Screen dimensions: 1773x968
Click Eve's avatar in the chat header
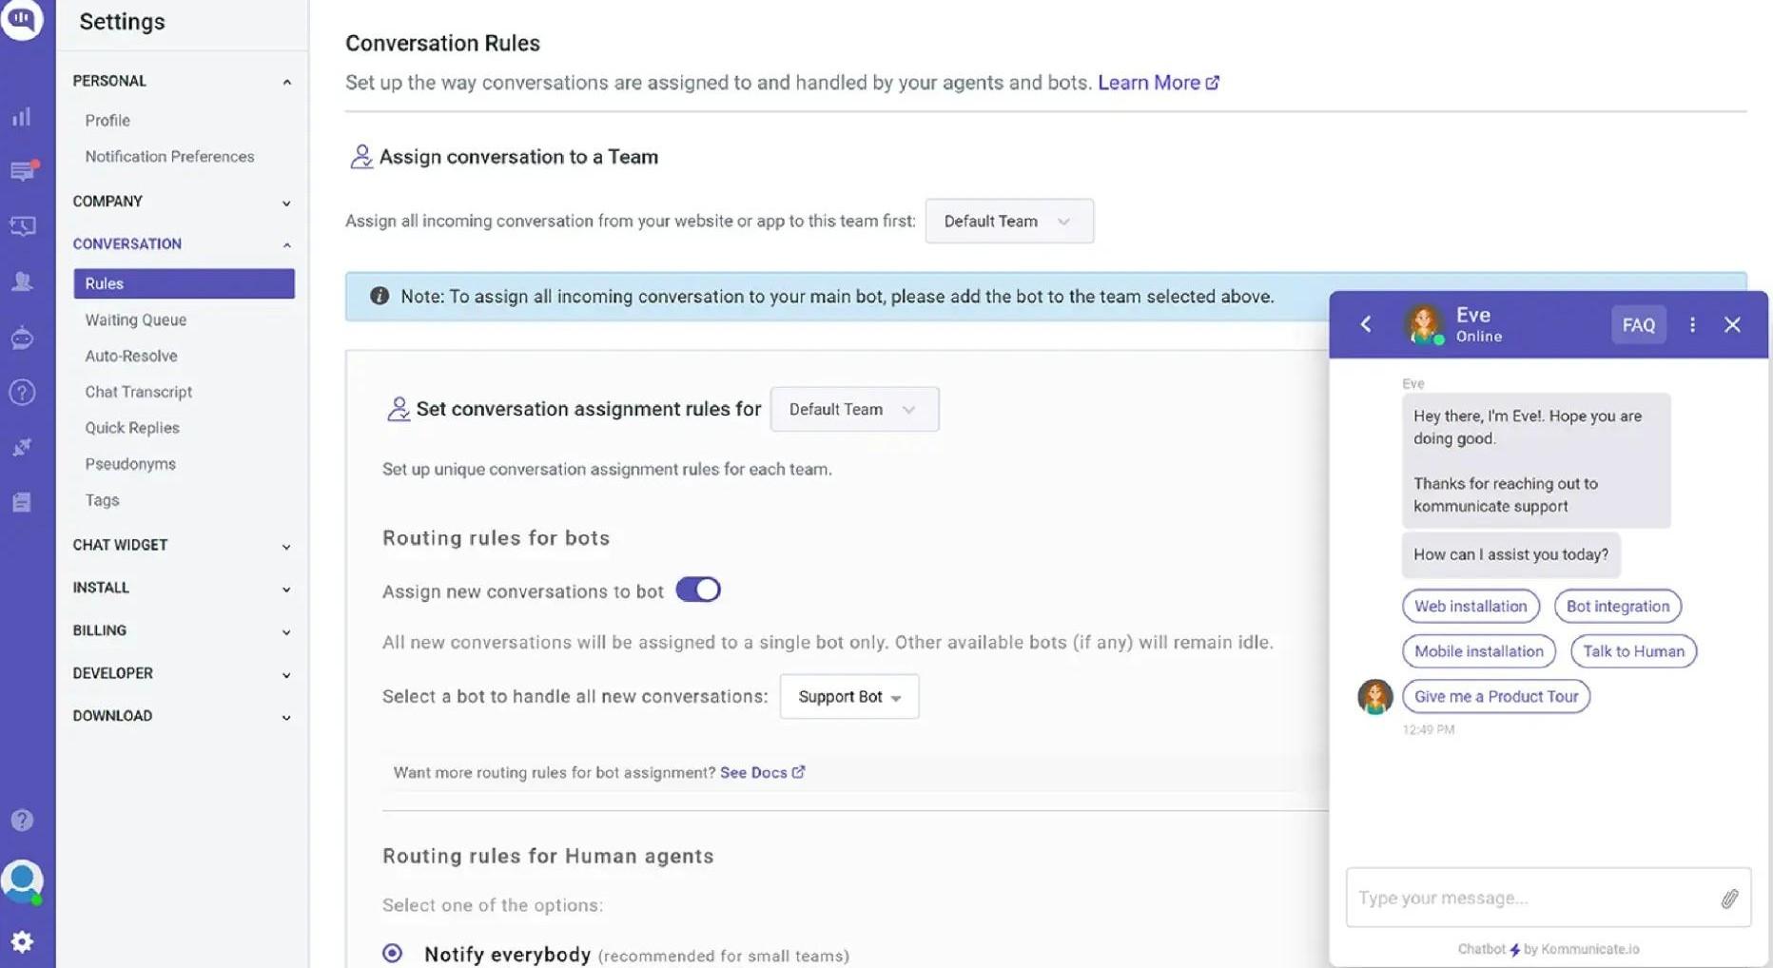tap(1424, 324)
